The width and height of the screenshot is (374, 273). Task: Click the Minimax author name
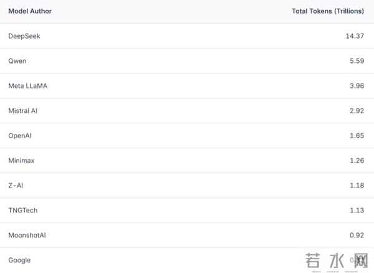(21, 160)
